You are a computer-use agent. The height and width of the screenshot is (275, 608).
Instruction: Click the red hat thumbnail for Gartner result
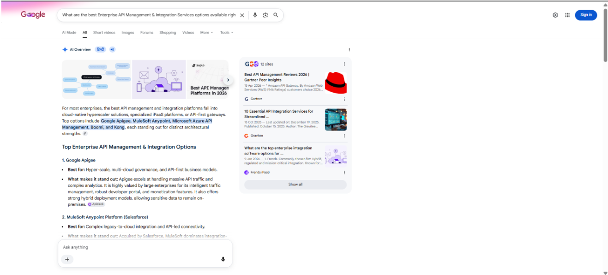(x=336, y=83)
